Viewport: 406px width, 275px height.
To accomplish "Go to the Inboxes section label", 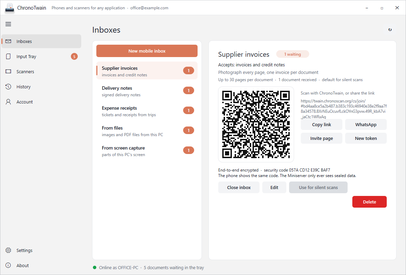I will coord(24,41).
